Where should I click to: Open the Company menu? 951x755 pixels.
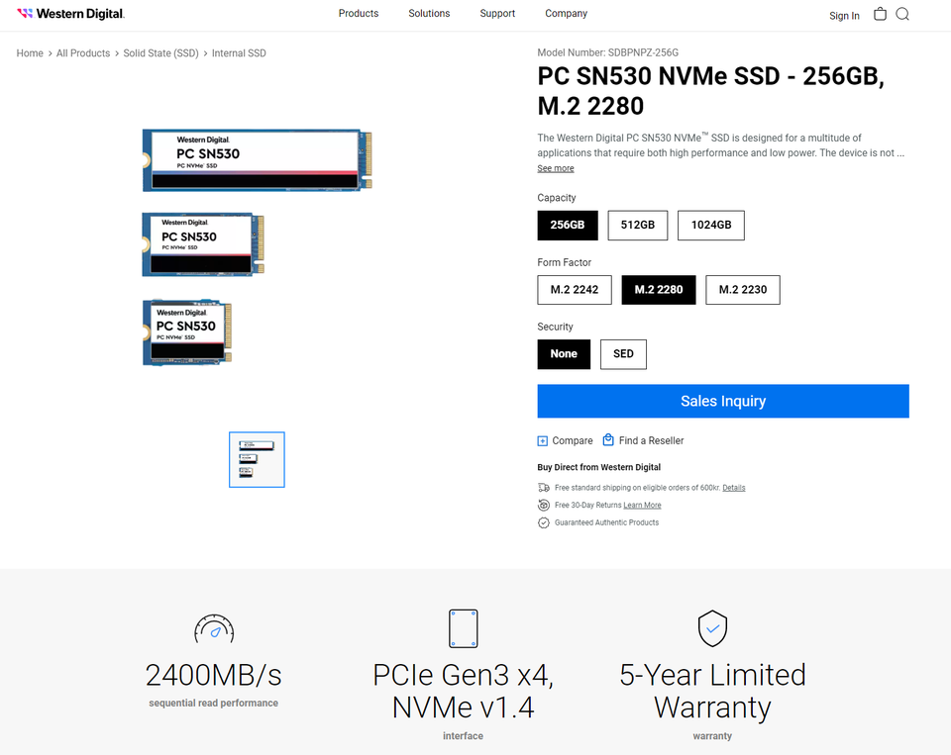click(567, 13)
